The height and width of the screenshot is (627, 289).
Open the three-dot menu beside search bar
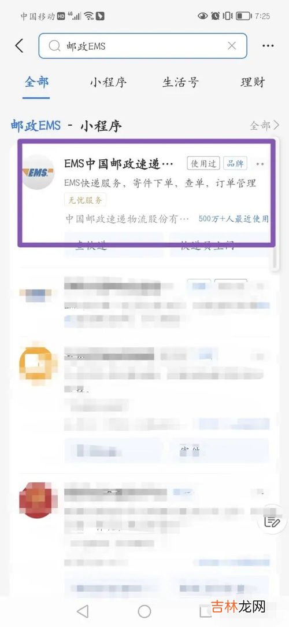pos(268,46)
